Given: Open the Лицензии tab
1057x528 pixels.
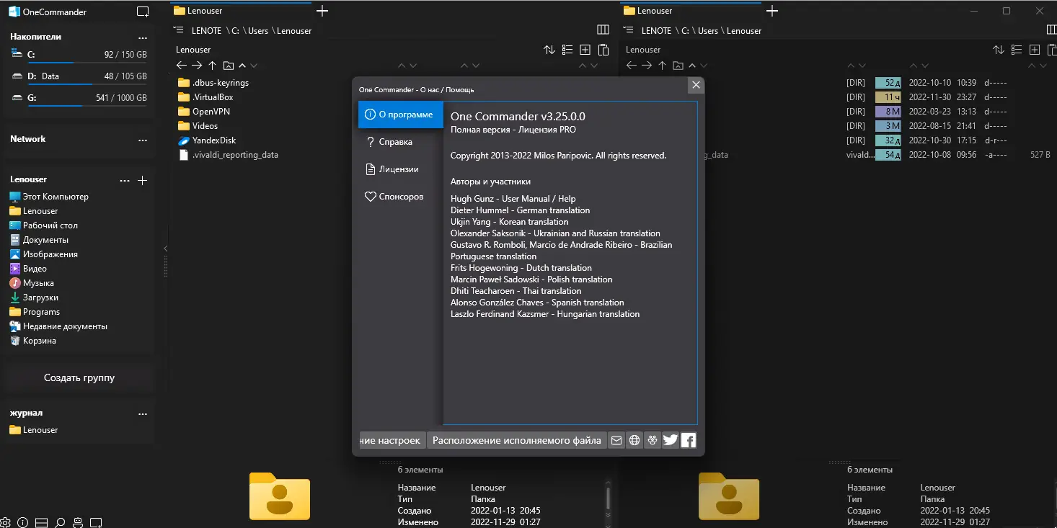Looking at the screenshot, I should 392,169.
